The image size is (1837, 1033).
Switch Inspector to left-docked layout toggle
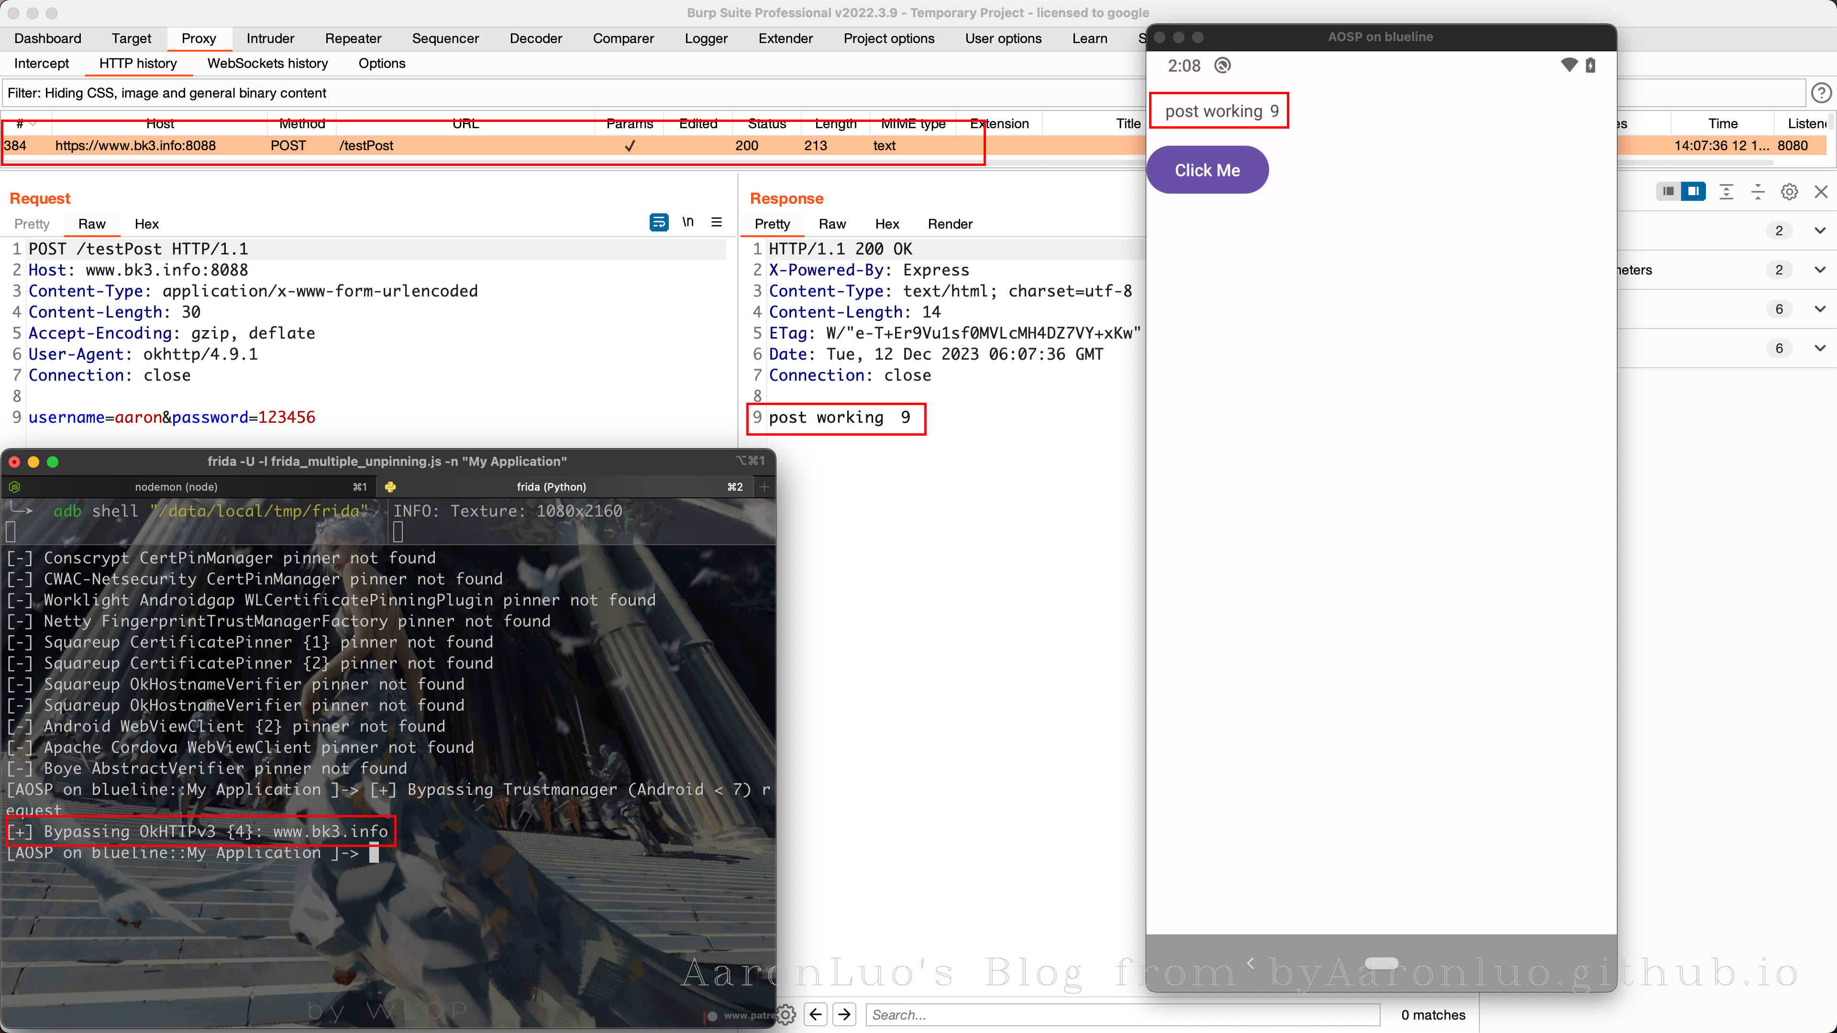click(x=1668, y=192)
